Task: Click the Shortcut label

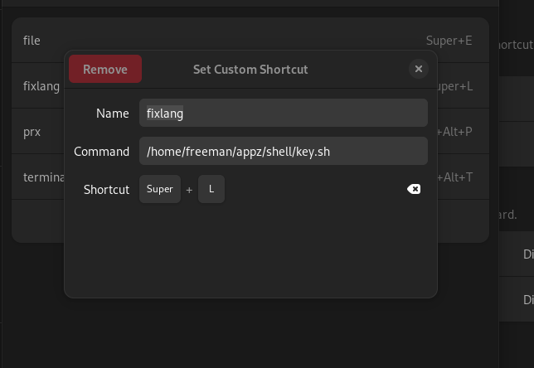Action: tap(106, 190)
